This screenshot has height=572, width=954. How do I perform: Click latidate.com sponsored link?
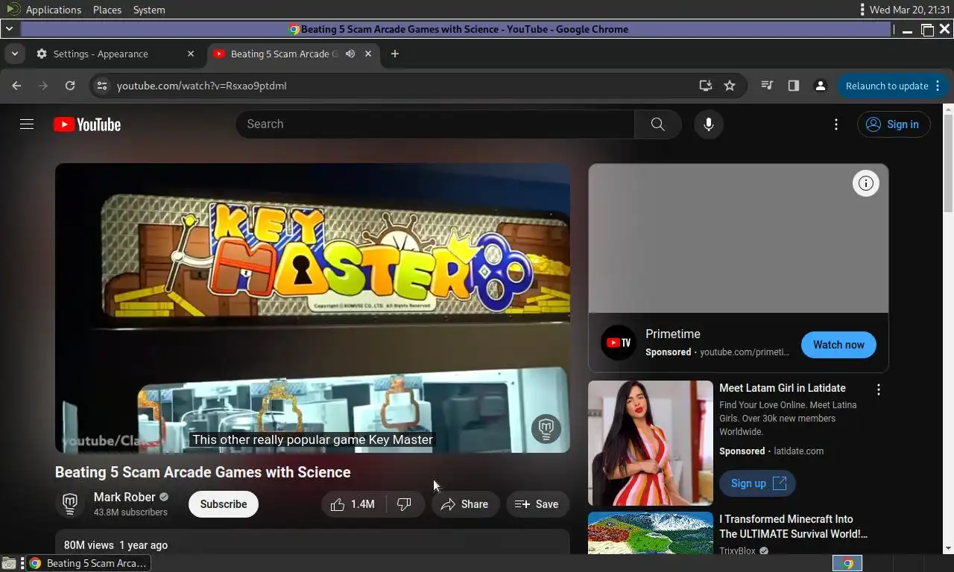tap(799, 451)
